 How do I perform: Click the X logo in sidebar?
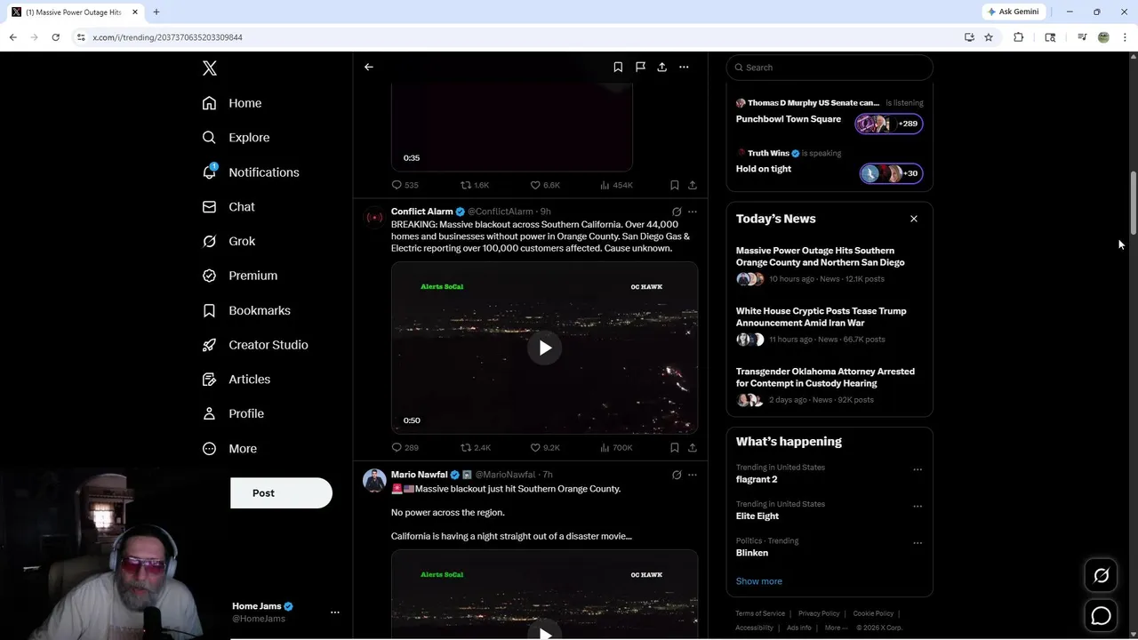pyautogui.click(x=209, y=68)
